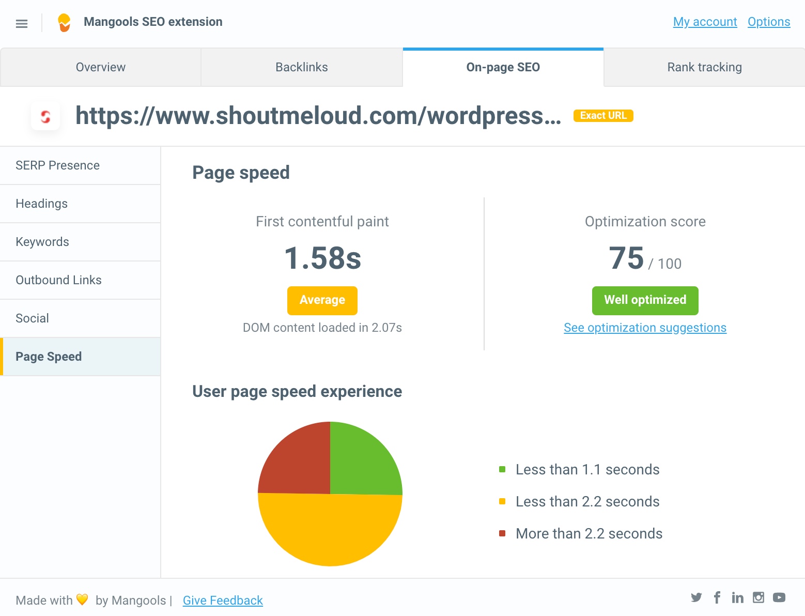
Task: Open the Rank tracking tab
Action: (x=705, y=67)
